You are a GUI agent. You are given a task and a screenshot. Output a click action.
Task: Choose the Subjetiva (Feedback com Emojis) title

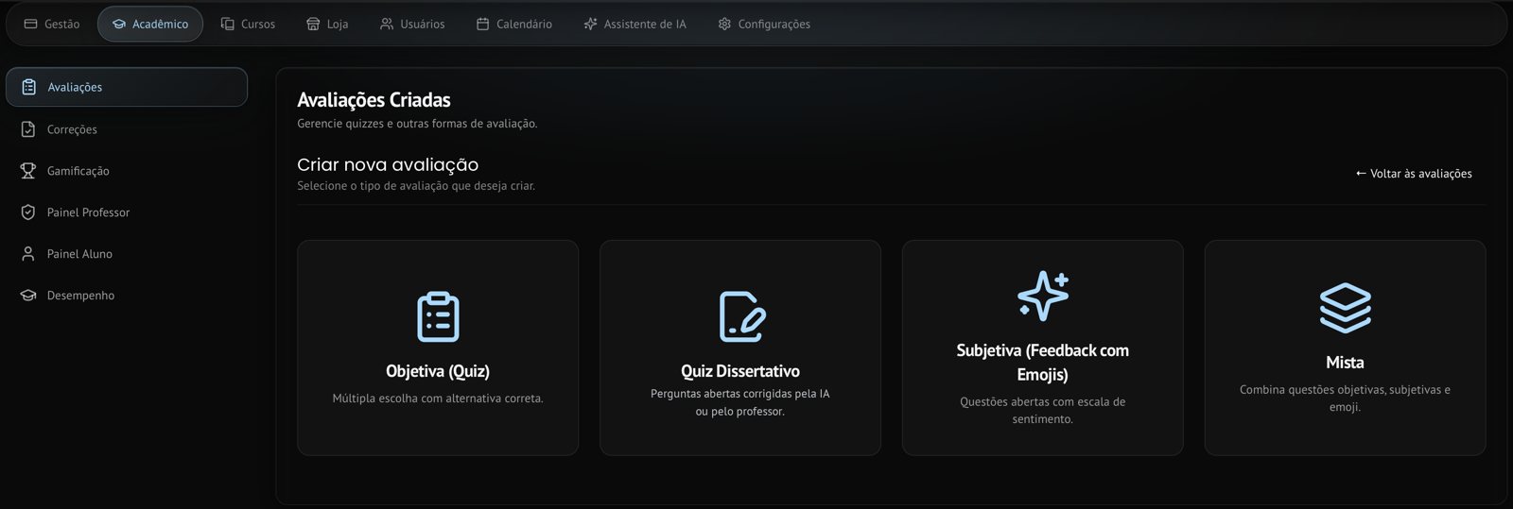click(1043, 363)
